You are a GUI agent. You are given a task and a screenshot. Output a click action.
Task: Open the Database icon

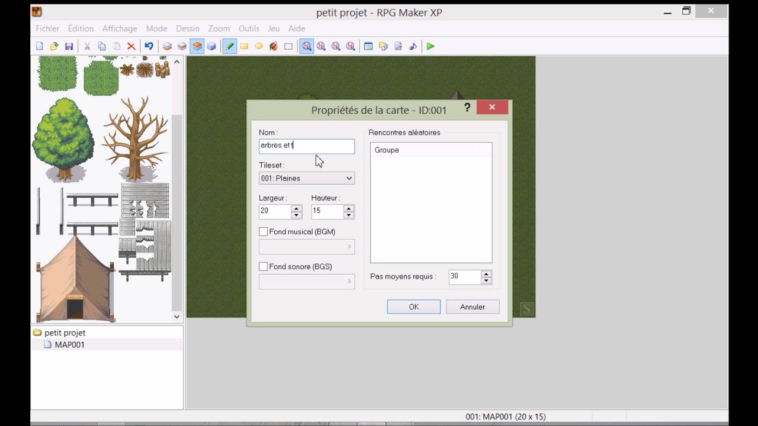tap(368, 46)
